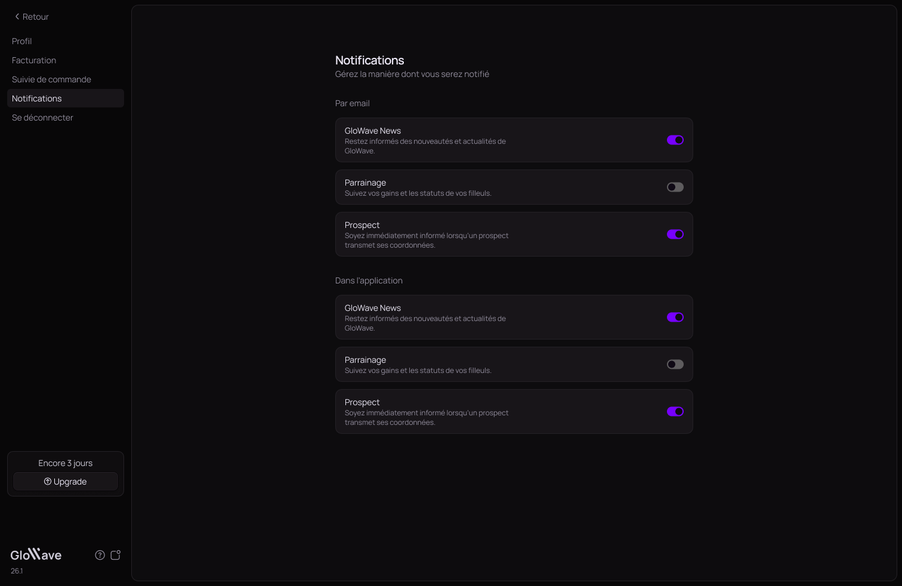Image resolution: width=902 pixels, height=586 pixels.
Task: Click the Upgrade button
Action: [x=66, y=482]
